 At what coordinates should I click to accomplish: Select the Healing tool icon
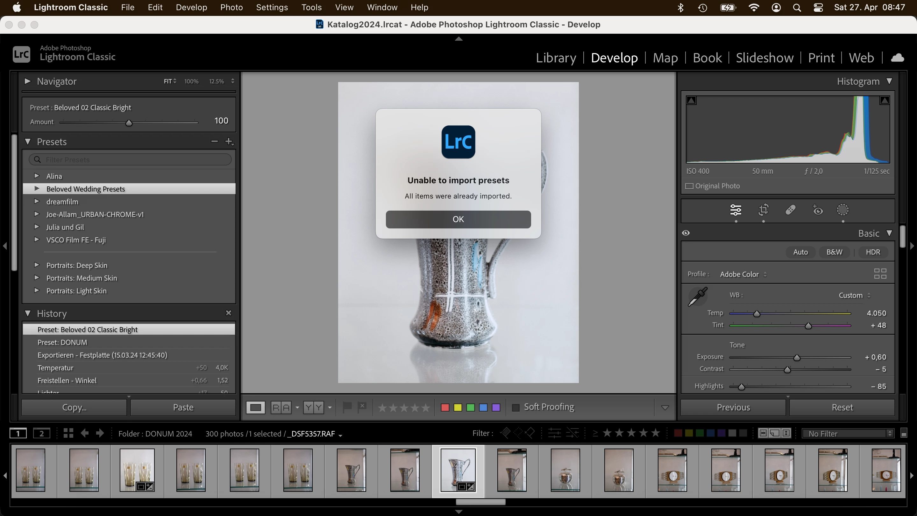790,210
